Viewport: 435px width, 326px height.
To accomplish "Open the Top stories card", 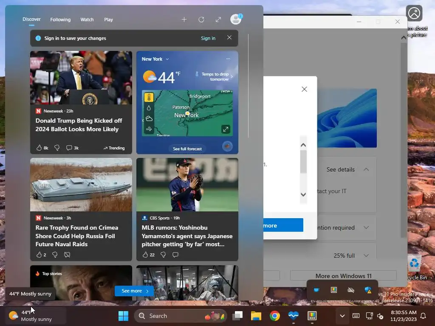I will point(81,283).
